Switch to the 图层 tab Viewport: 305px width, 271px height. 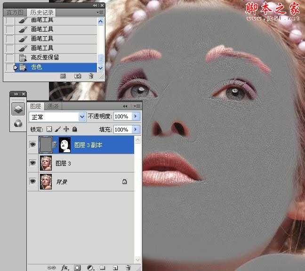[36, 107]
